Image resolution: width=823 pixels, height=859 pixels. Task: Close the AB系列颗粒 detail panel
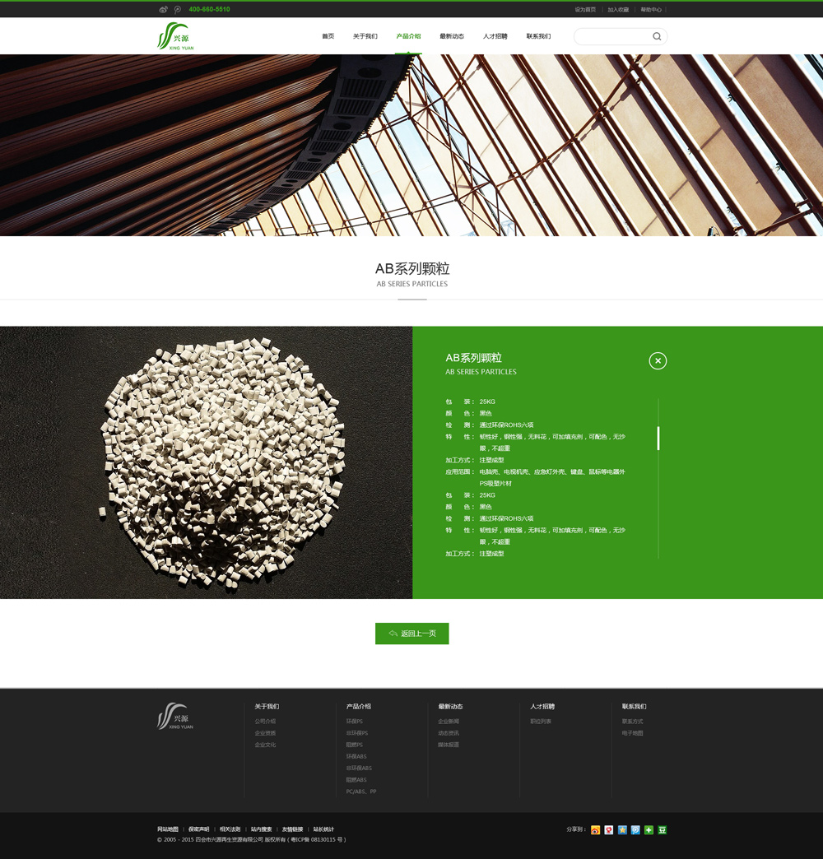[658, 360]
